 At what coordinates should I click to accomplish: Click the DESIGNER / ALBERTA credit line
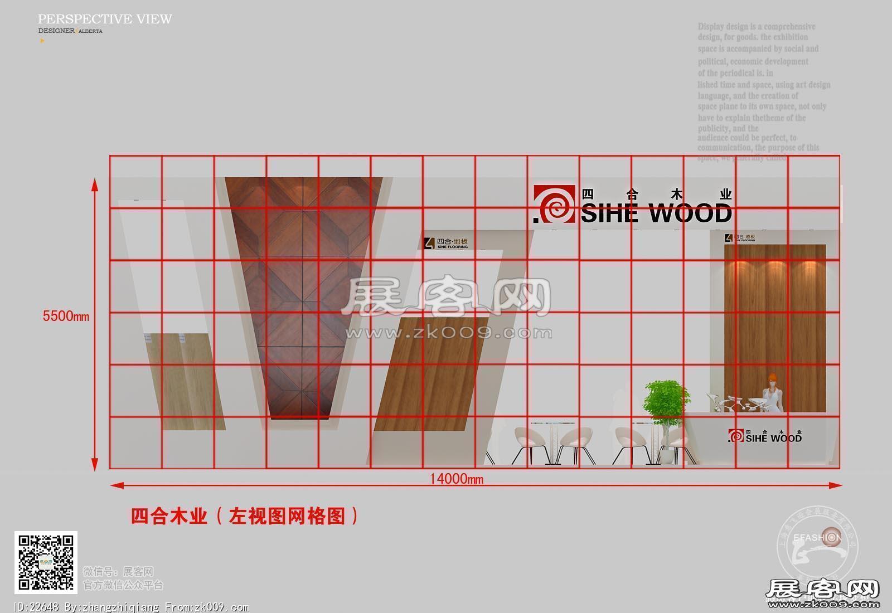click(70, 31)
